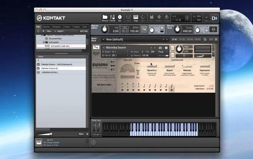Open the Browse panel icon
253x159 pixels.
click(105, 18)
